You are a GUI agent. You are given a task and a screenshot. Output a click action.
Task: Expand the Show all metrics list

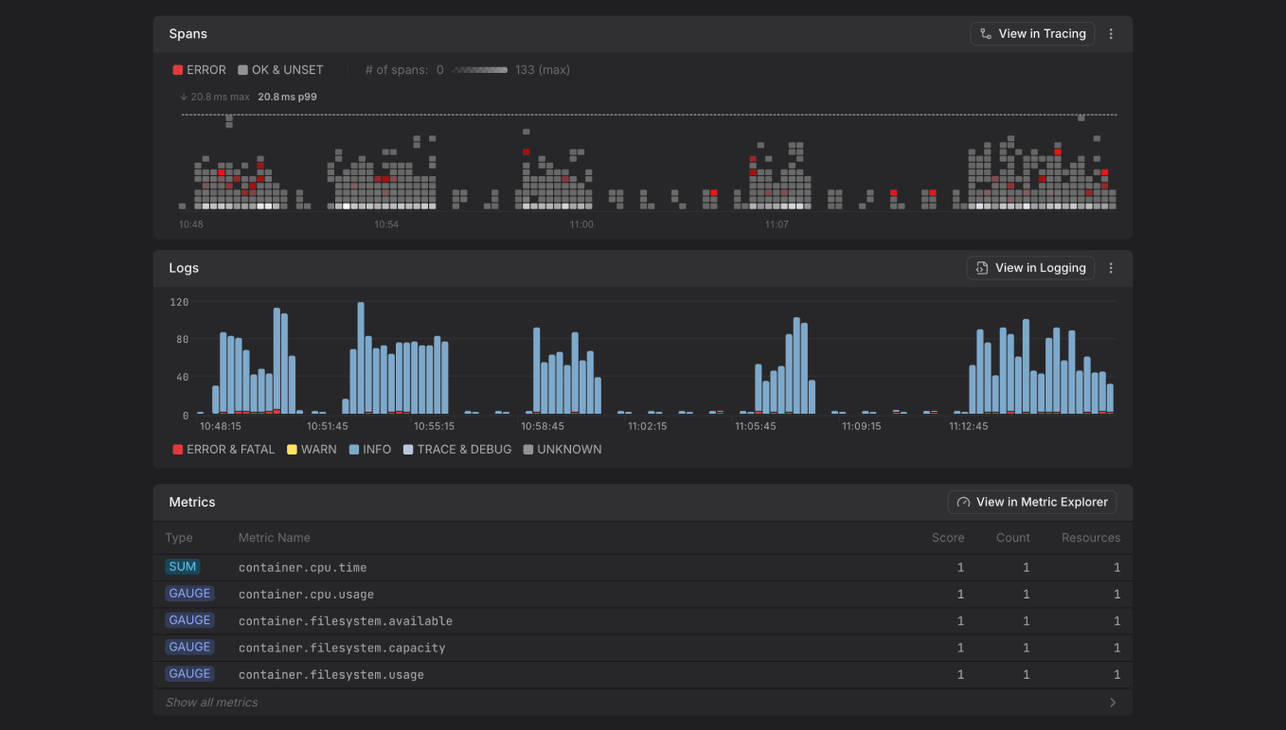(209, 702)
